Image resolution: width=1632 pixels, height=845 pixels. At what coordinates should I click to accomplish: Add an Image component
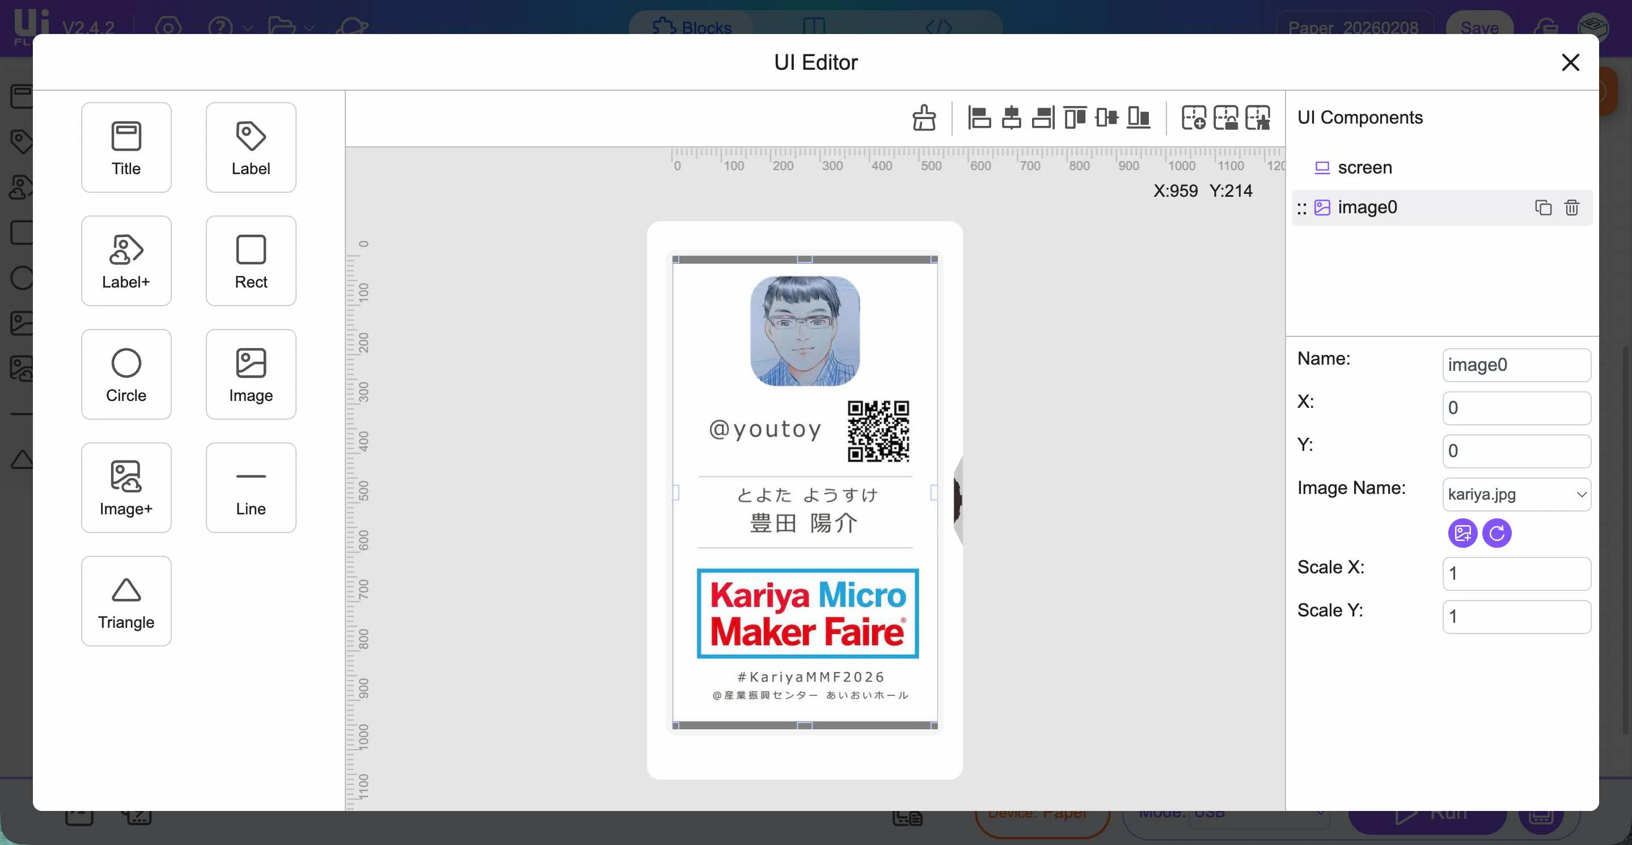click(x=251, y=374)
